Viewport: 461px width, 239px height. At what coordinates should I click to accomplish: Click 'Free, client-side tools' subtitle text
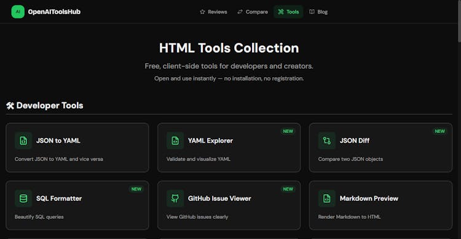pos(229,66)
